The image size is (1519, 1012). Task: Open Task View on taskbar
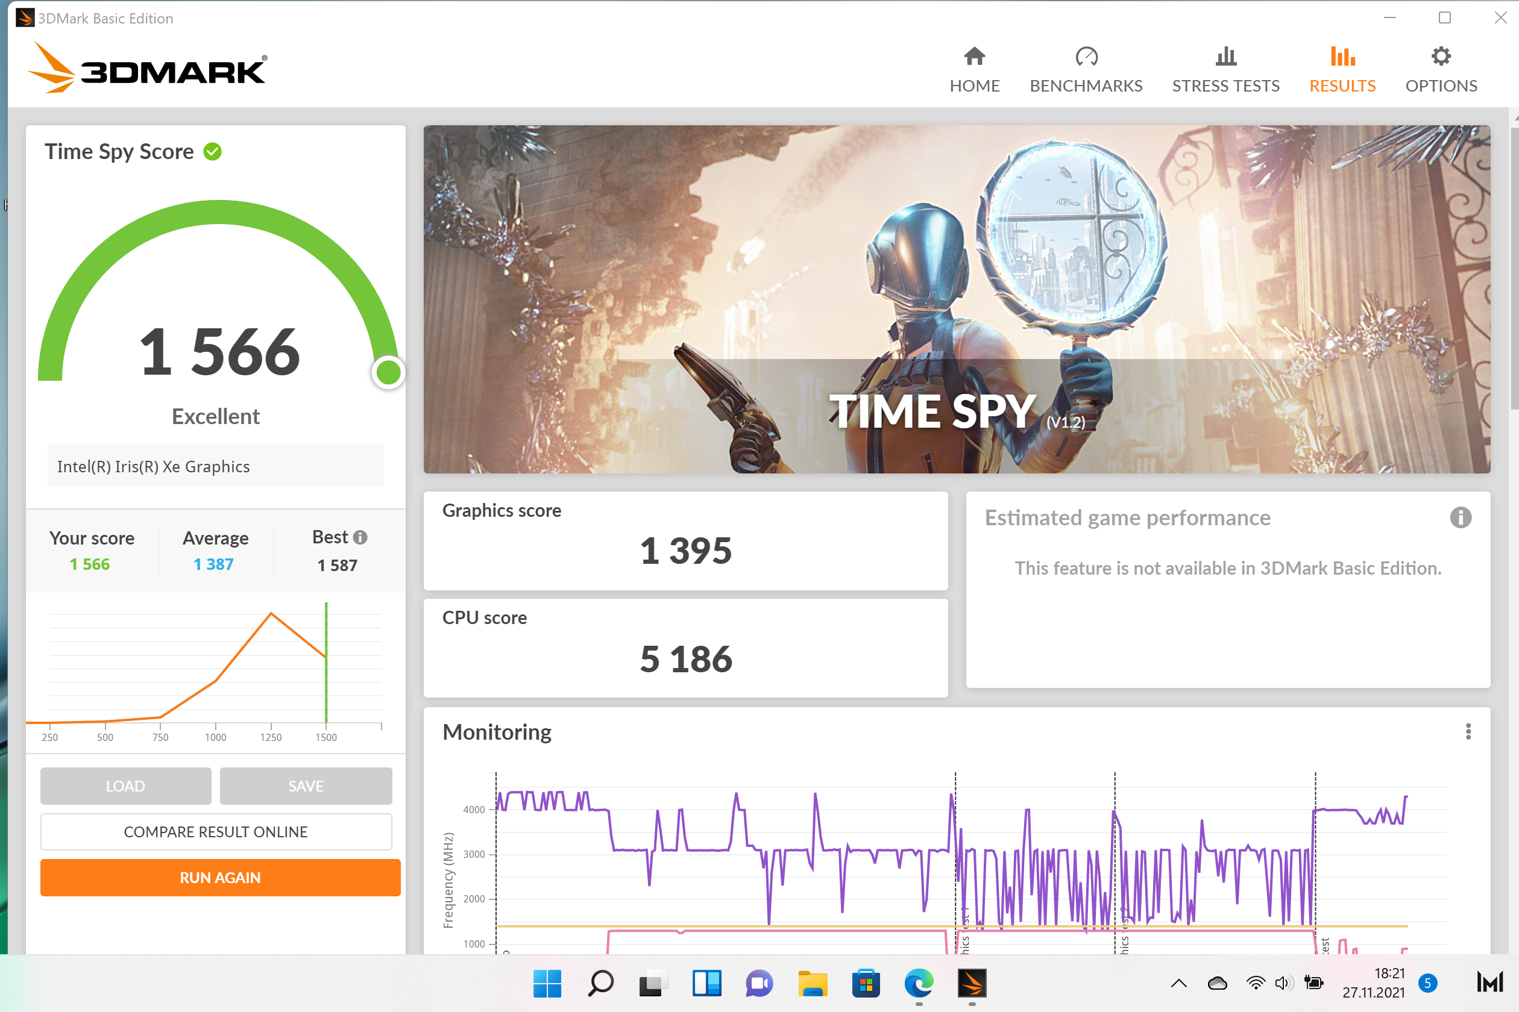[653, 983]
